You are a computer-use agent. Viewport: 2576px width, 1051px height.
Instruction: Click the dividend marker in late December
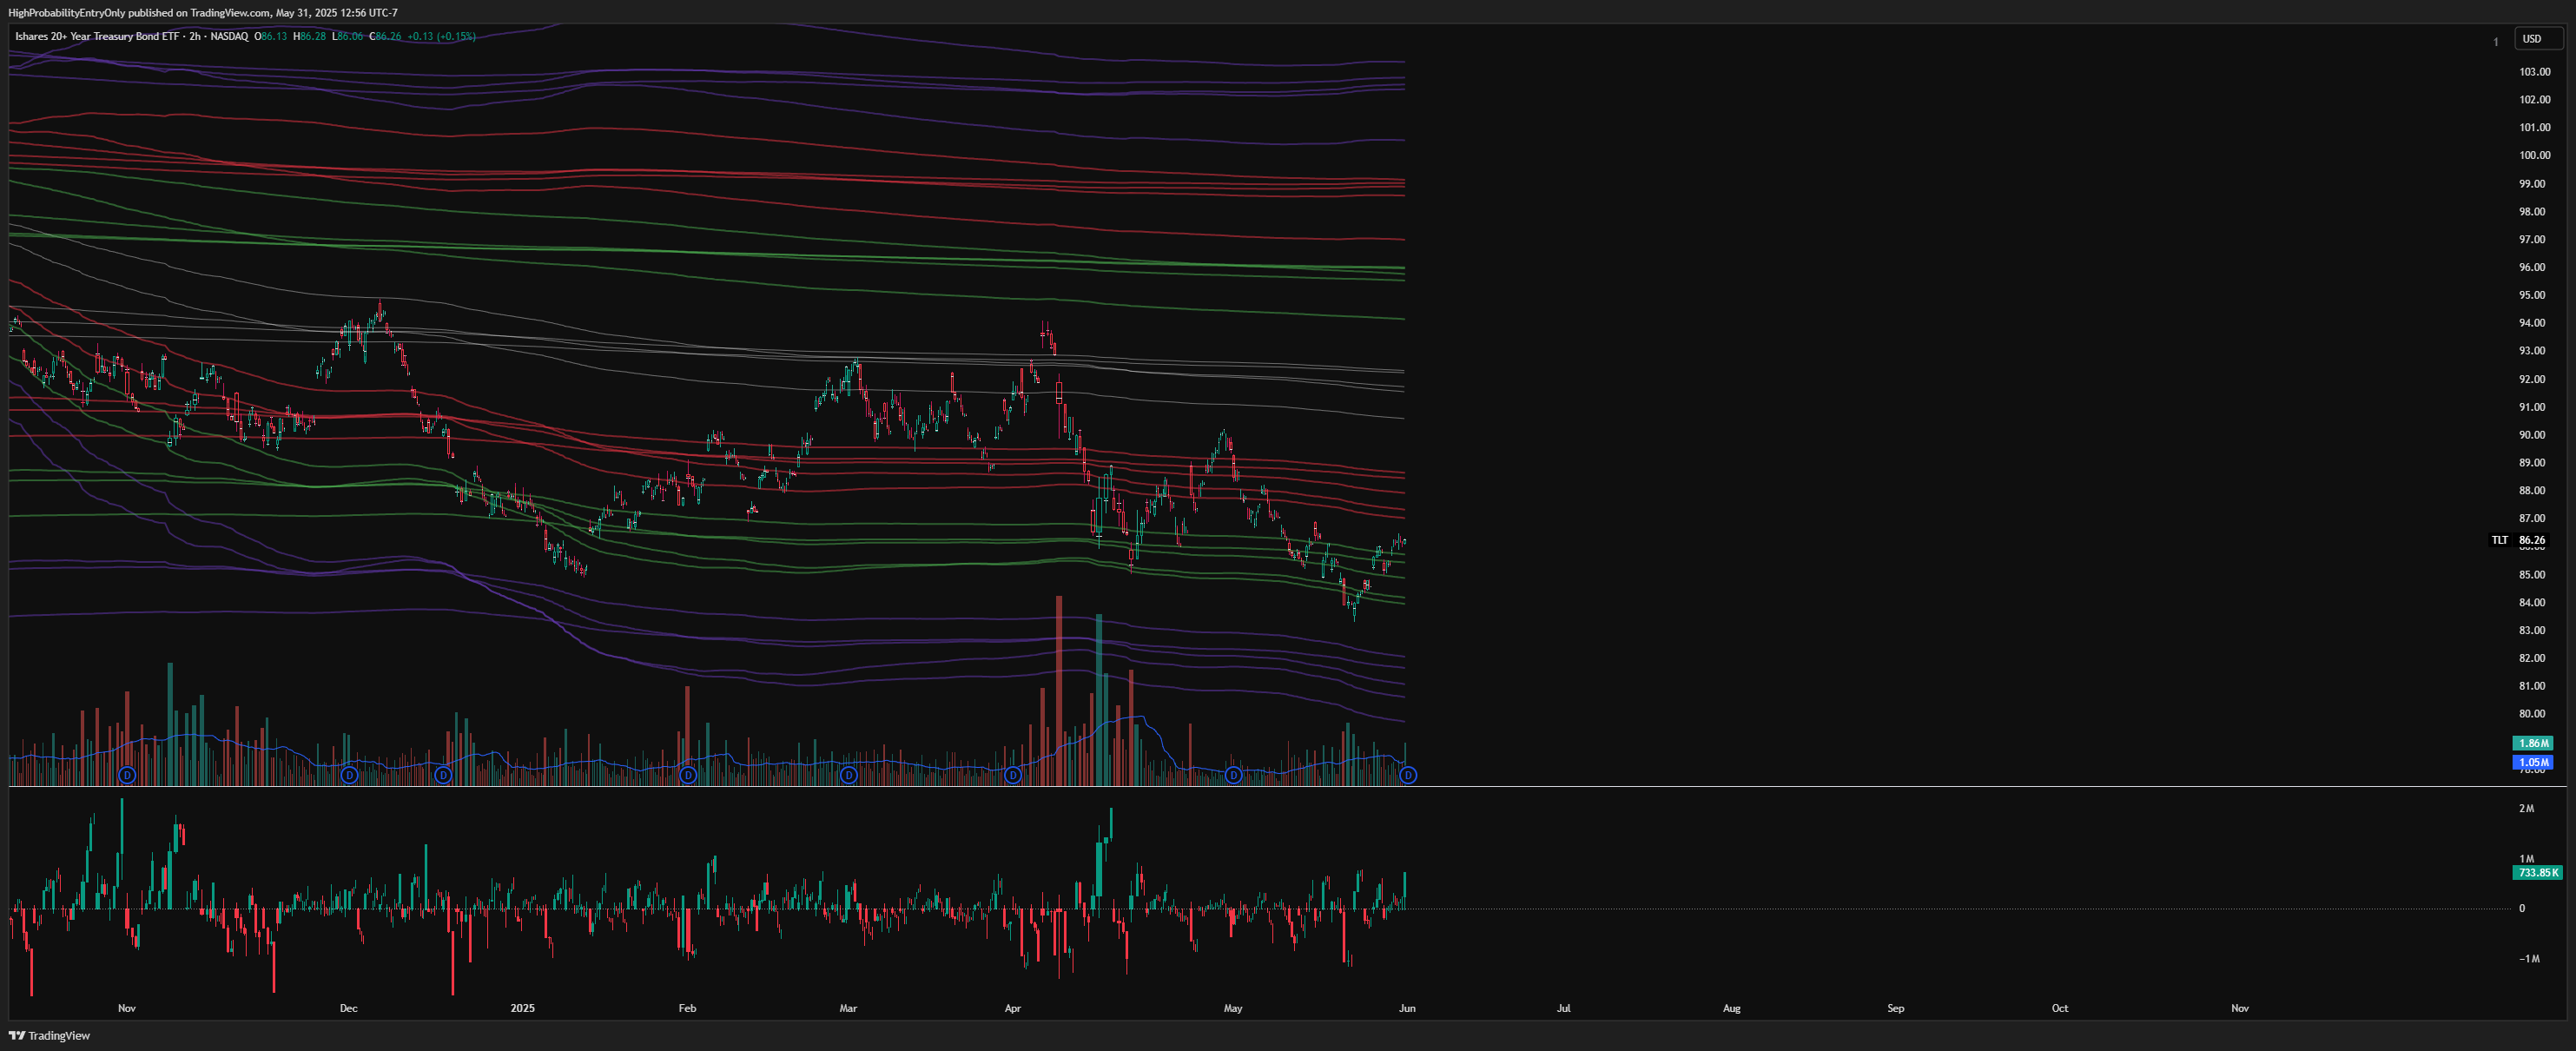[443, 775]
